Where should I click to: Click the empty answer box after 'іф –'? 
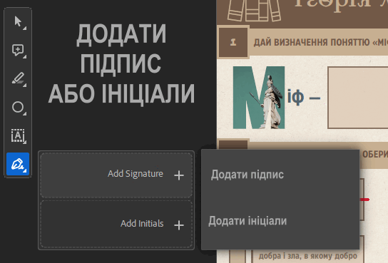(358, 98)
